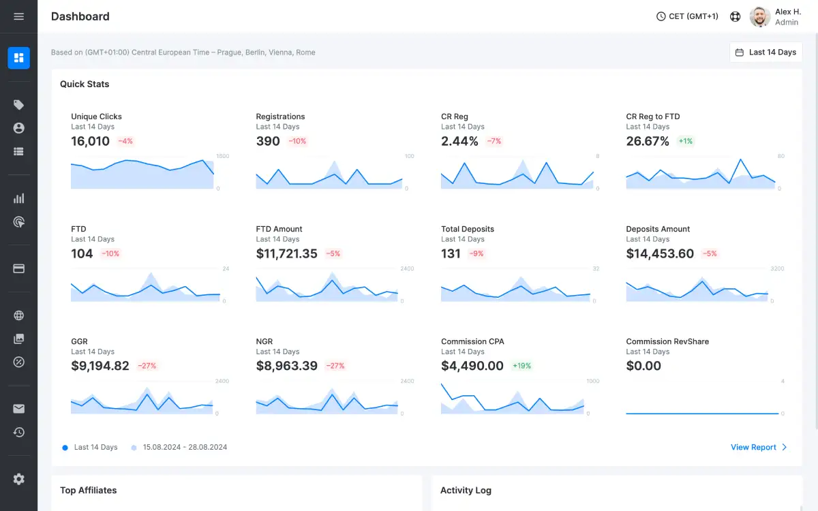Click the Registrations value 390
The width and height of the screenshot is (818, 511).
[x=268, y=141]
